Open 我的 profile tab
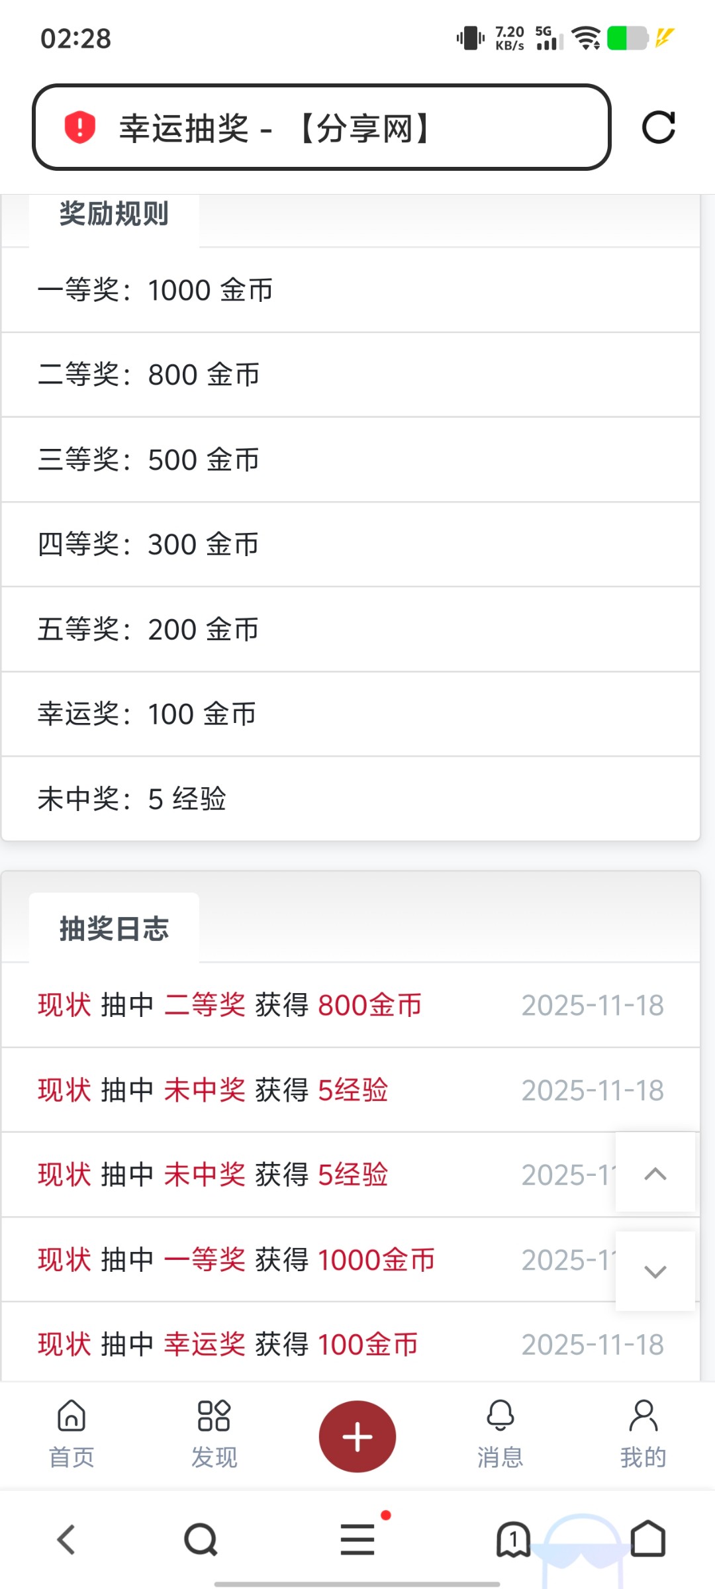Viewport: 715px width, 1589px height. [643, 1433]
